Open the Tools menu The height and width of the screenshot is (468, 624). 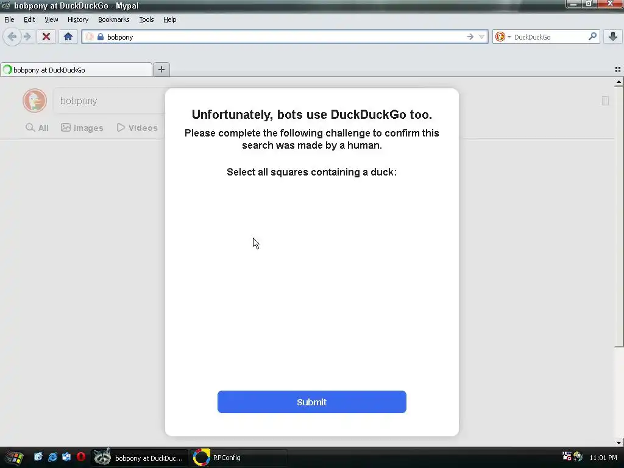(x=146, y=19)
